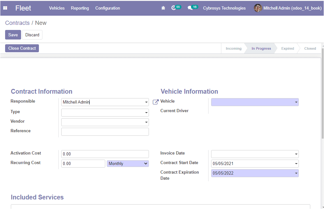Click the Contract Information heading

point(41,91)
